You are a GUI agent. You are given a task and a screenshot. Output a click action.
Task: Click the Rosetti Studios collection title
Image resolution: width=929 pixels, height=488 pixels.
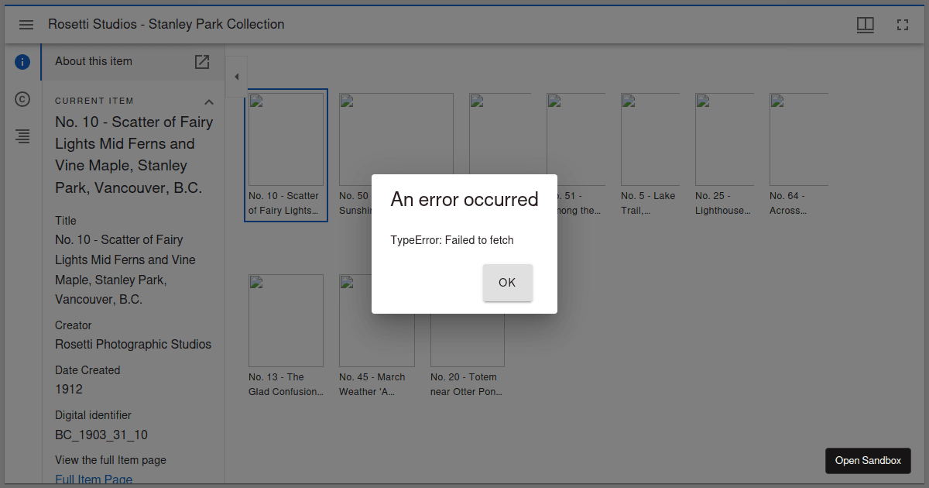(x=166, y=25)
